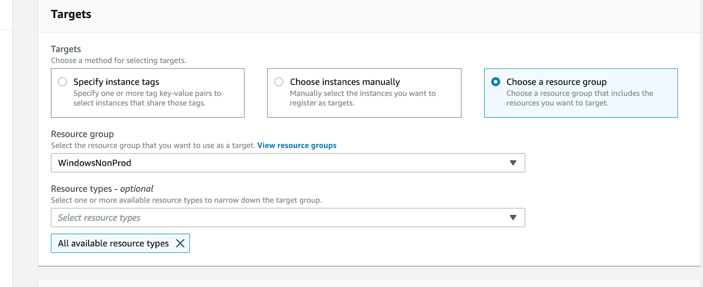
Task: Open the Select resource types dropdown
Action: point(281,218)
